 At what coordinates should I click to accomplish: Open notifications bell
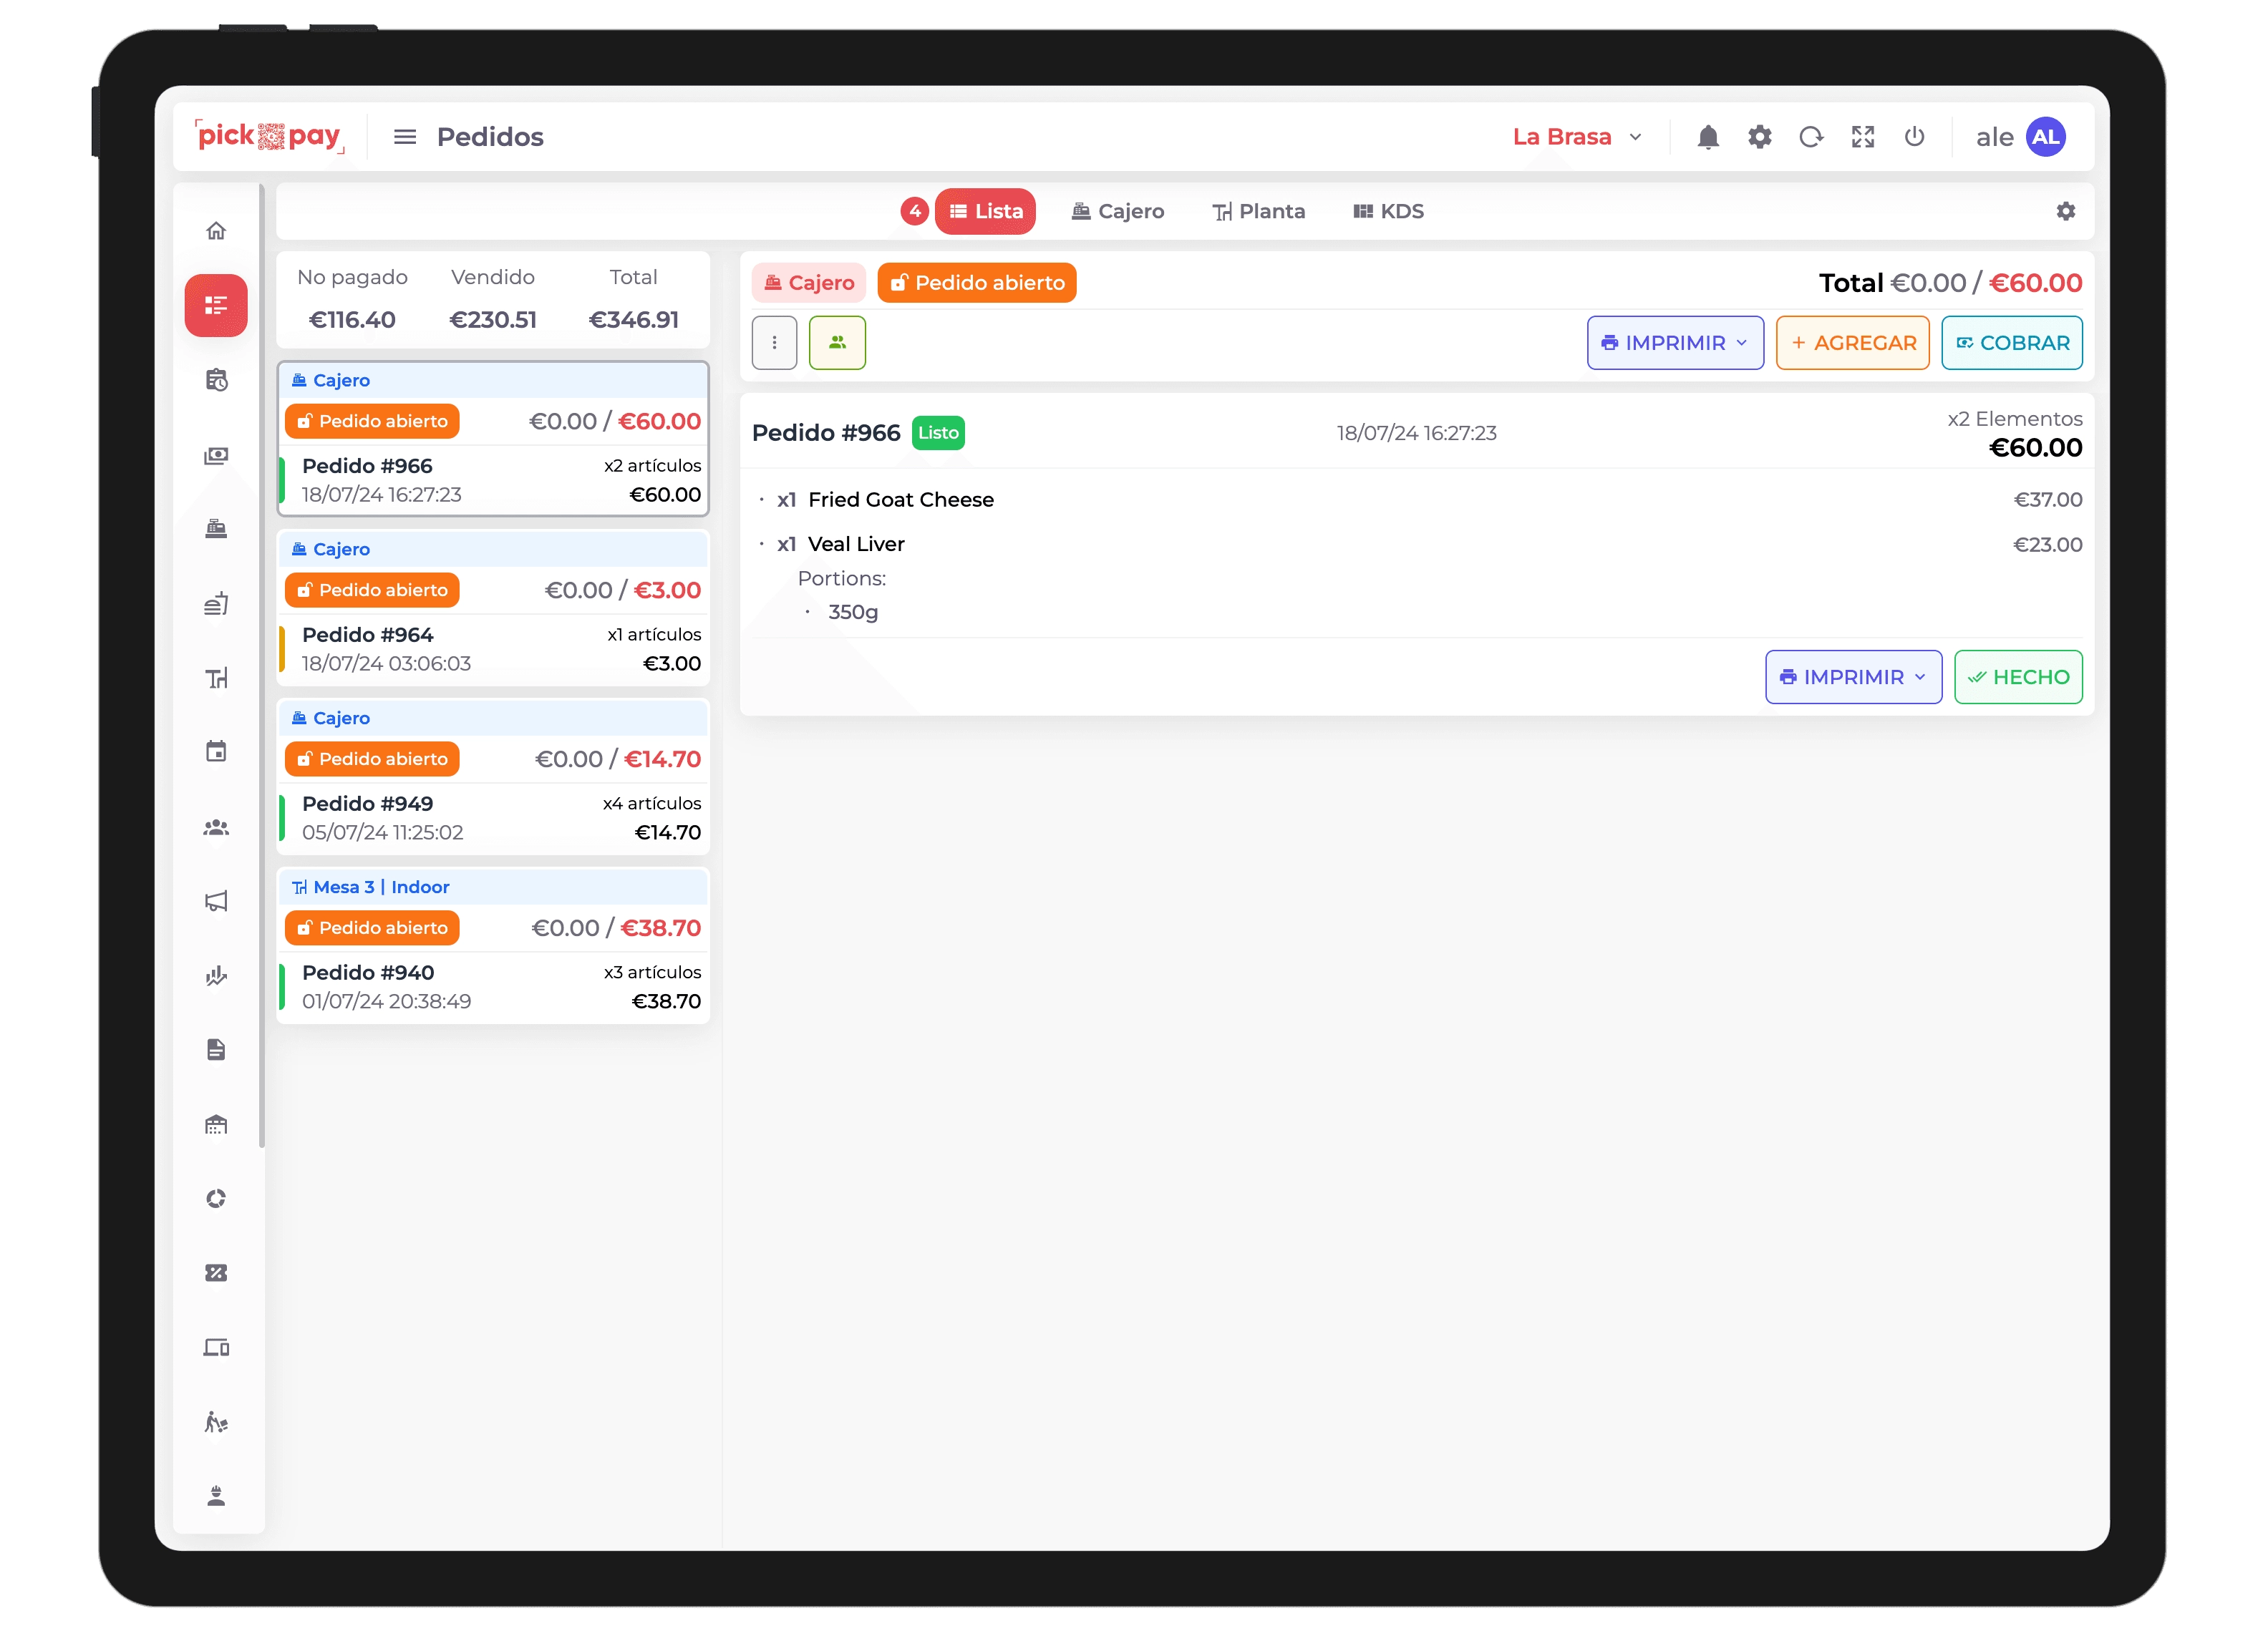point(1708,137)
